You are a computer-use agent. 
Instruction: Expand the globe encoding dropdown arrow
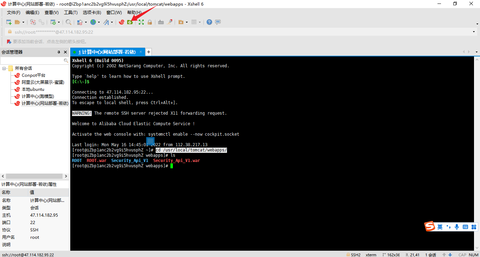[99, 22]
